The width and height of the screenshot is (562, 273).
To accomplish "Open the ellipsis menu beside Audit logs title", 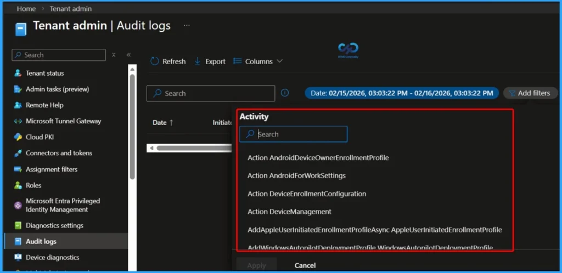I will [187, 26].
